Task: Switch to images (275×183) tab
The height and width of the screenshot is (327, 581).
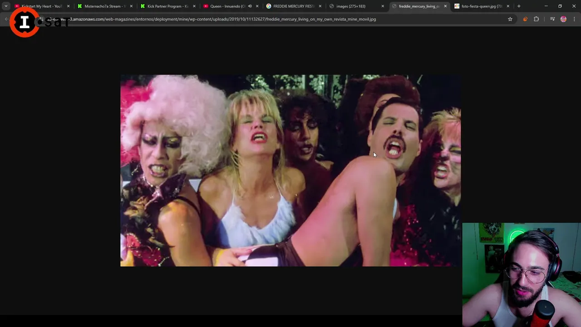Action: (356, 6)
